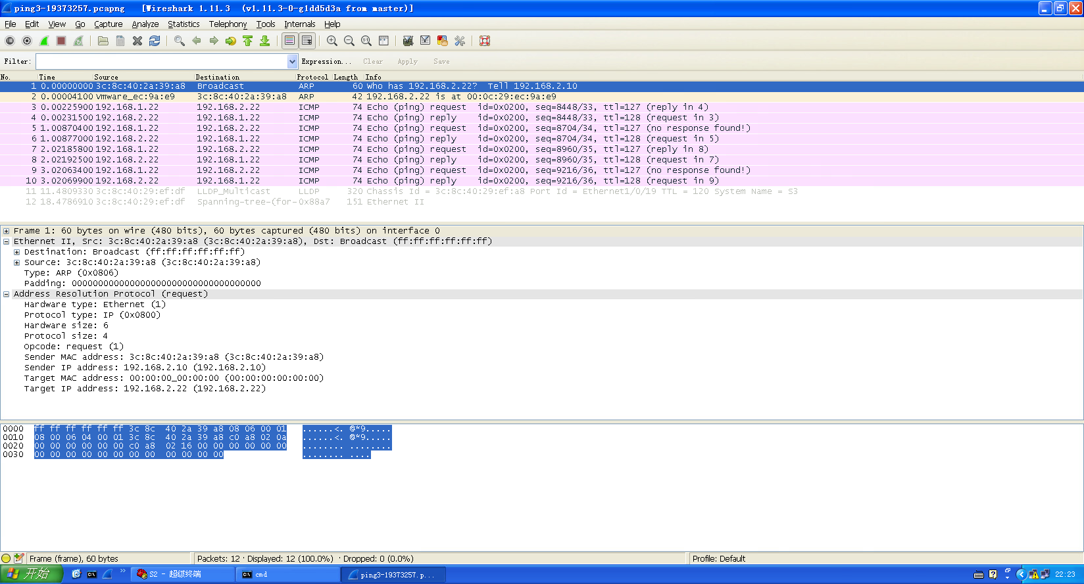The width and height of the screenshot is (1084, 584).
Task: Save this capture file icon
Action: click(120, 41)
